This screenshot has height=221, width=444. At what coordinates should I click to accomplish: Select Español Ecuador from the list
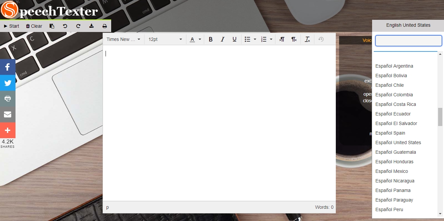point(393,114)
